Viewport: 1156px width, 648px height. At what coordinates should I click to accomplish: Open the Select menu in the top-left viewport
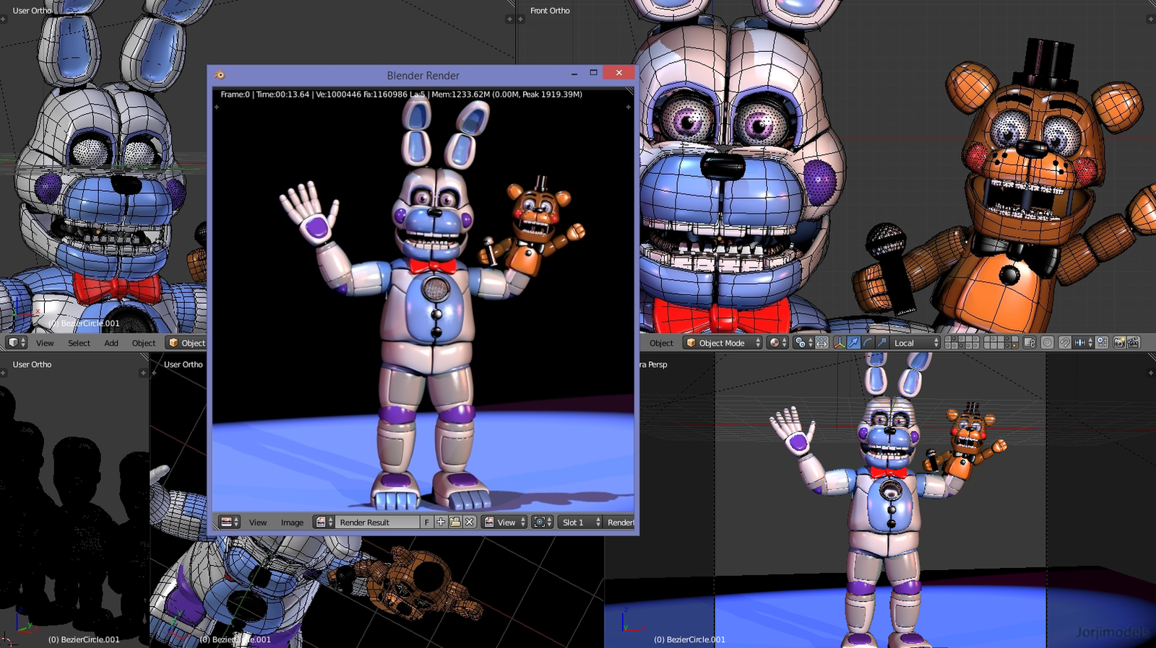coord(79,343)
